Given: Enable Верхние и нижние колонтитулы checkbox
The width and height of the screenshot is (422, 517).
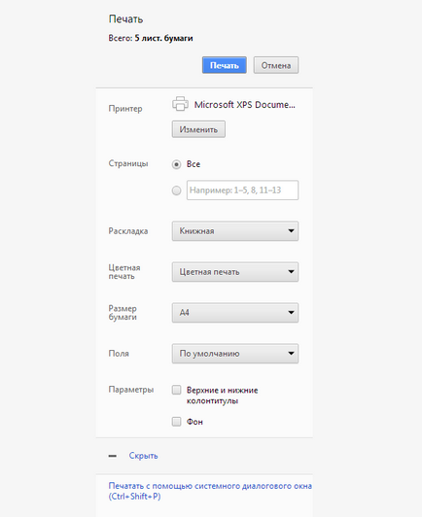Looking at the screenshot, I should (177, 390).
